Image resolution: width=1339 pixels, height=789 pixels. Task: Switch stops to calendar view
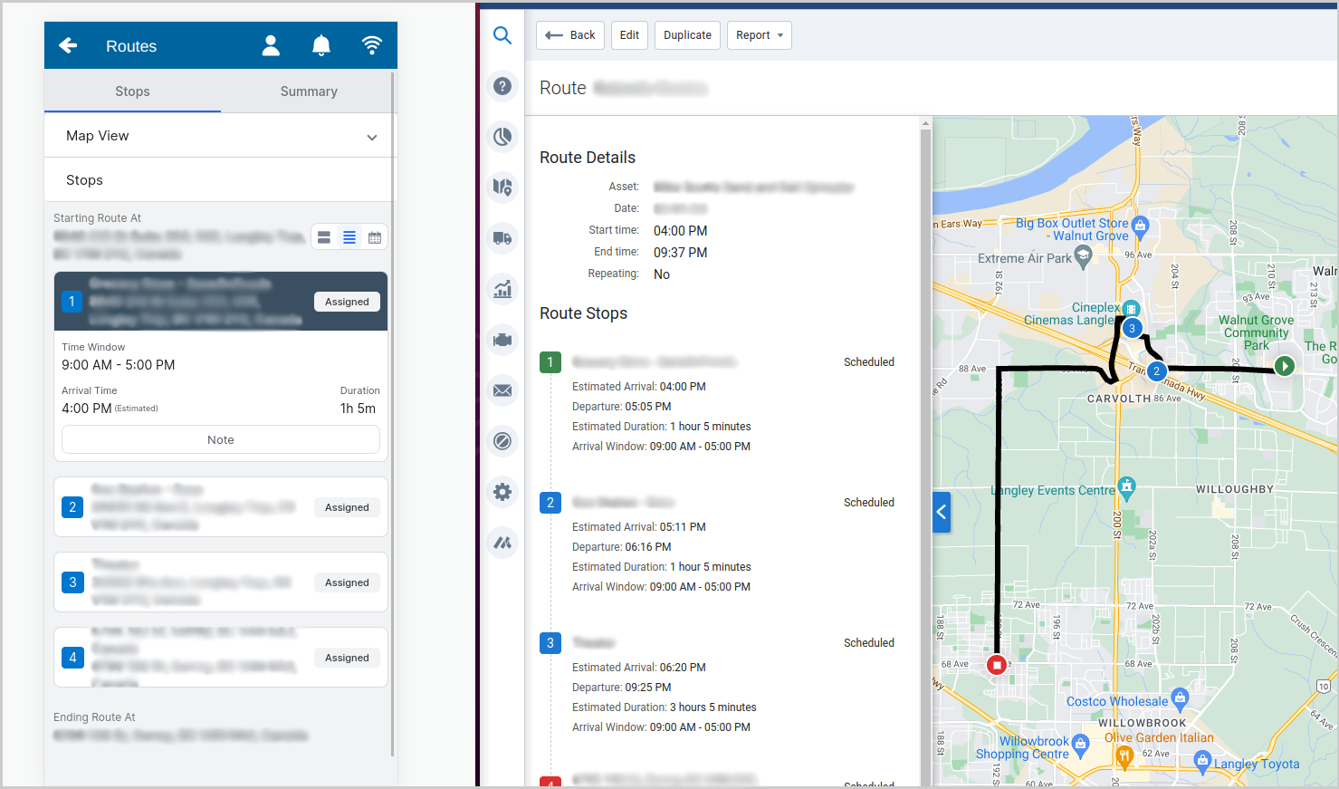point(375,236)
